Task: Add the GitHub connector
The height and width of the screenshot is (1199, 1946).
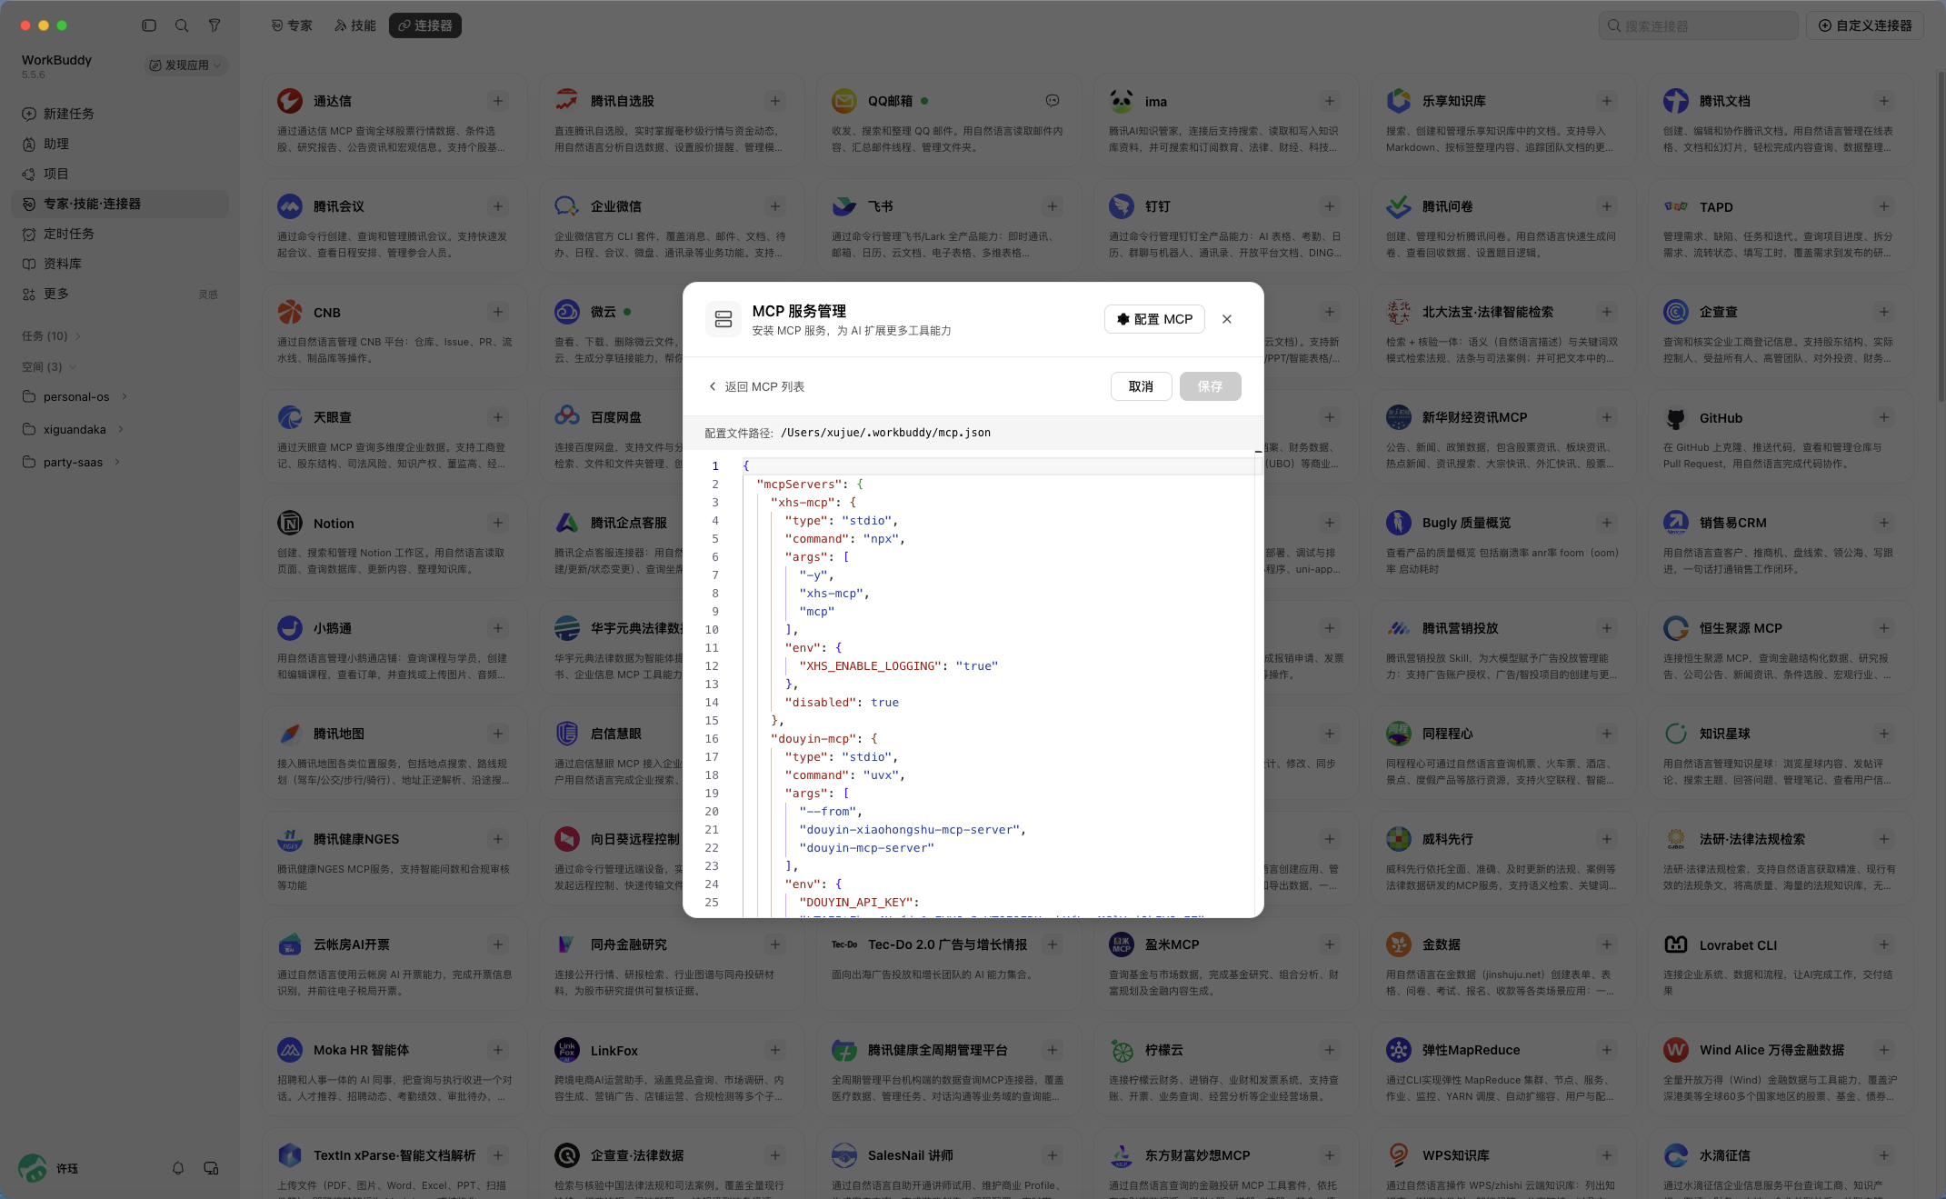Action: (x=1883, y=417)
